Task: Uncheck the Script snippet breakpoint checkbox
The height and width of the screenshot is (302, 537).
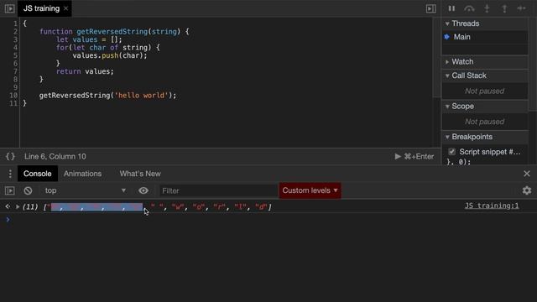Action: 451,151
